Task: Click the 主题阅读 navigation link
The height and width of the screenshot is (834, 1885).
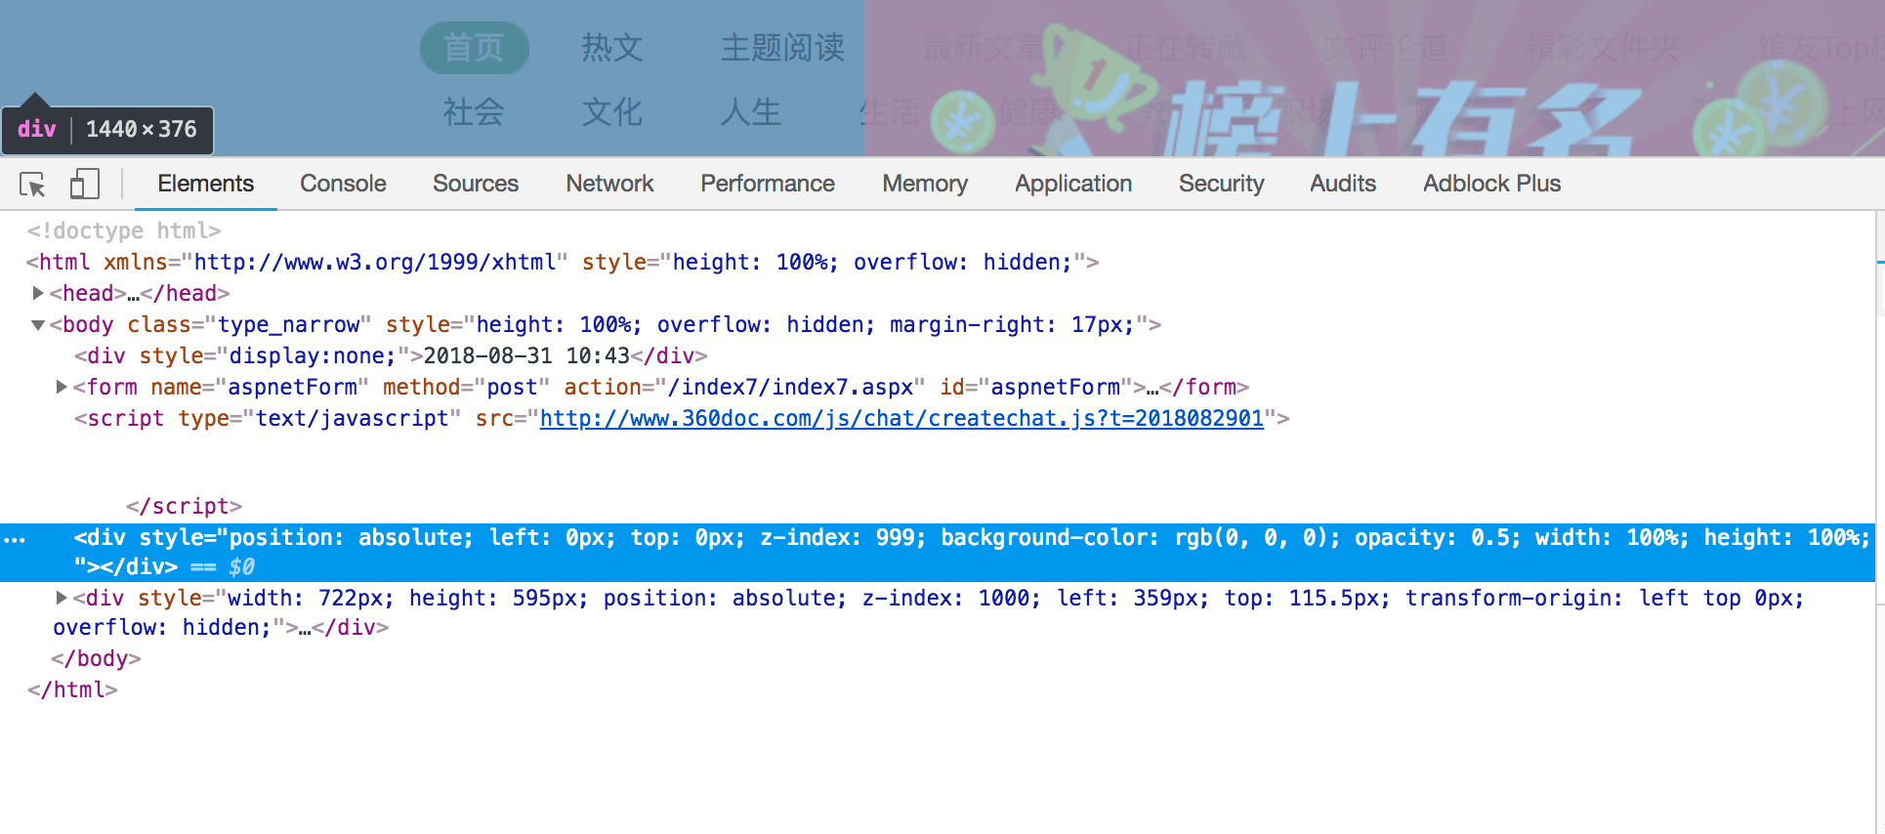Action: pyautogui.click(x=782, y=48)
